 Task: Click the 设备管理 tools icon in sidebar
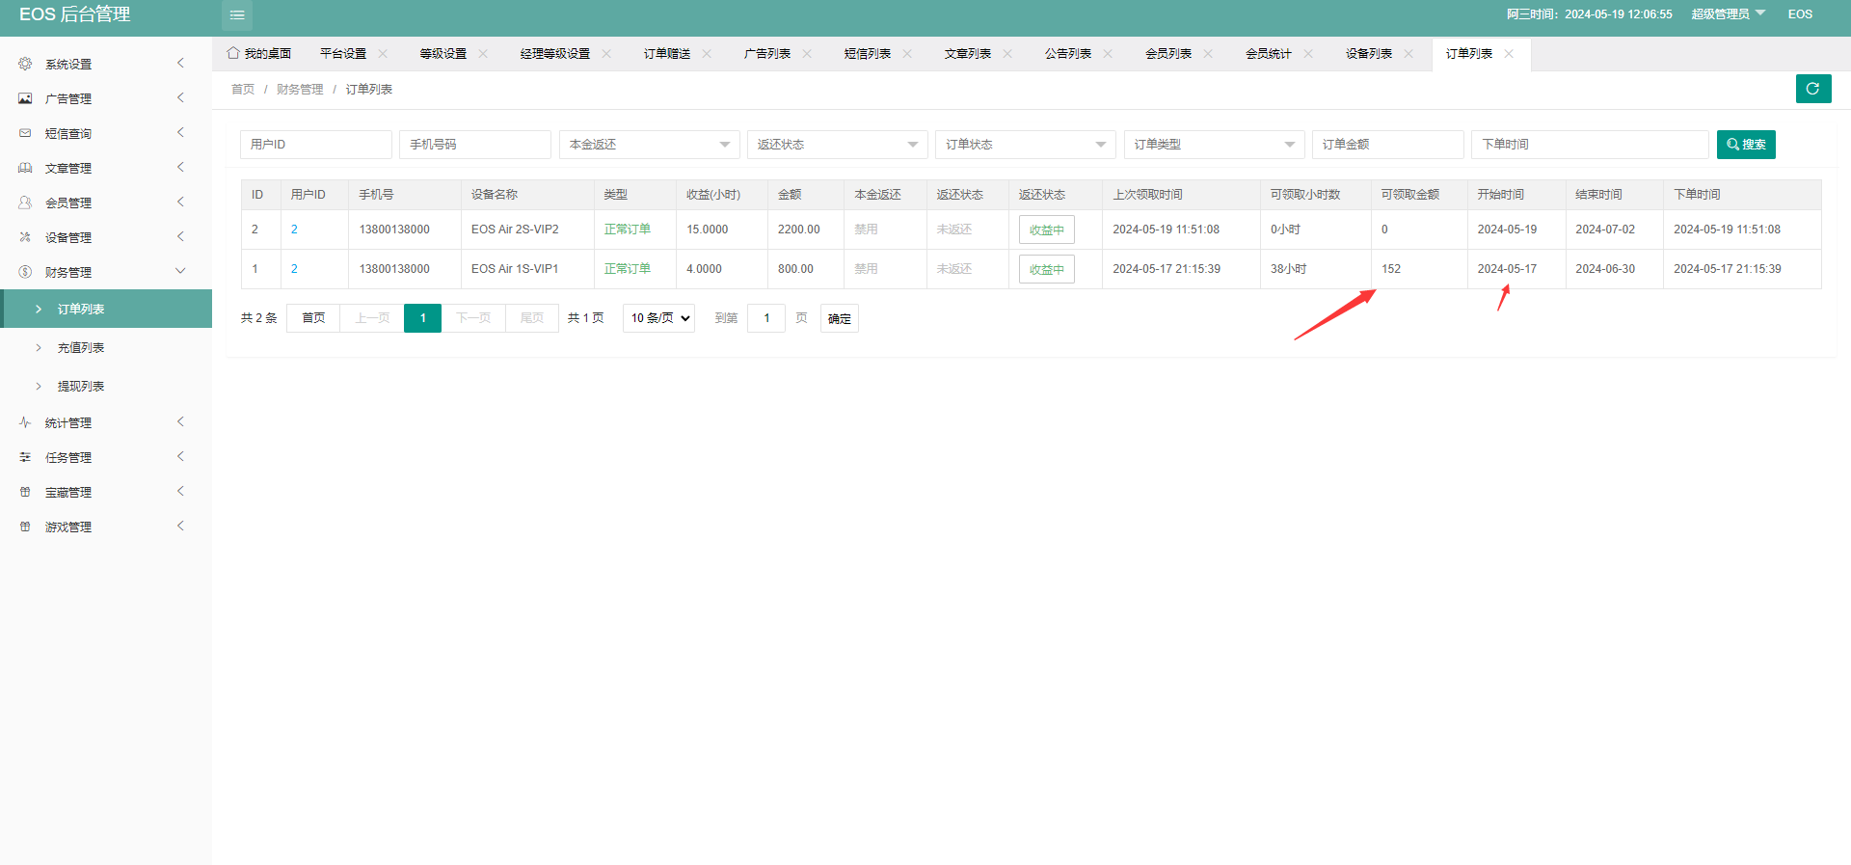point(25,237)
